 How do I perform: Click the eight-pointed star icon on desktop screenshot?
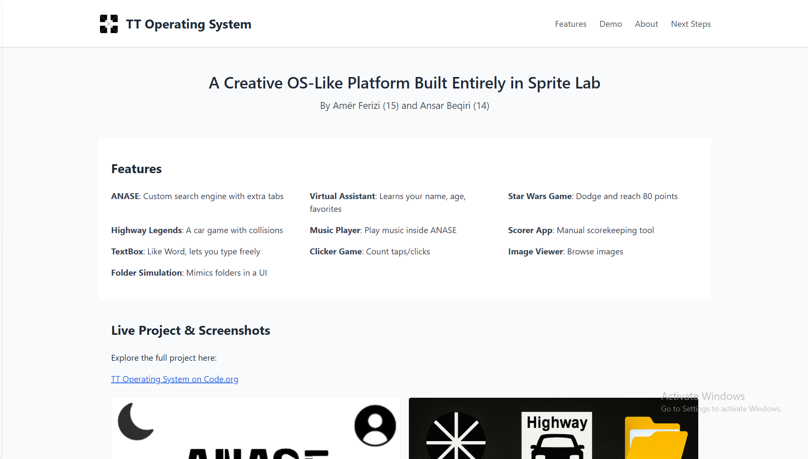pos(456,436)
